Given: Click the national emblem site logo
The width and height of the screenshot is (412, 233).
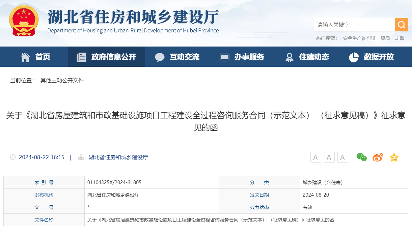Looking at the screenshot, I should [23, 20].
